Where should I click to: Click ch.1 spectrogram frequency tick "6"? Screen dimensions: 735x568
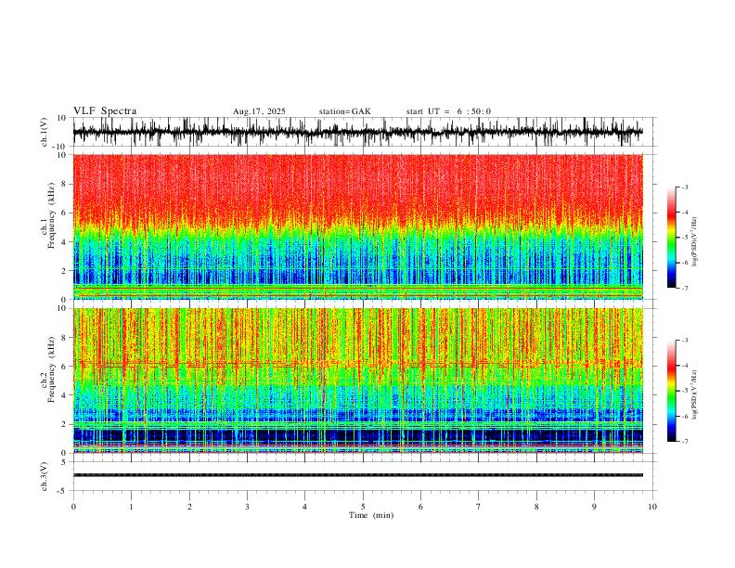point(65,213)
